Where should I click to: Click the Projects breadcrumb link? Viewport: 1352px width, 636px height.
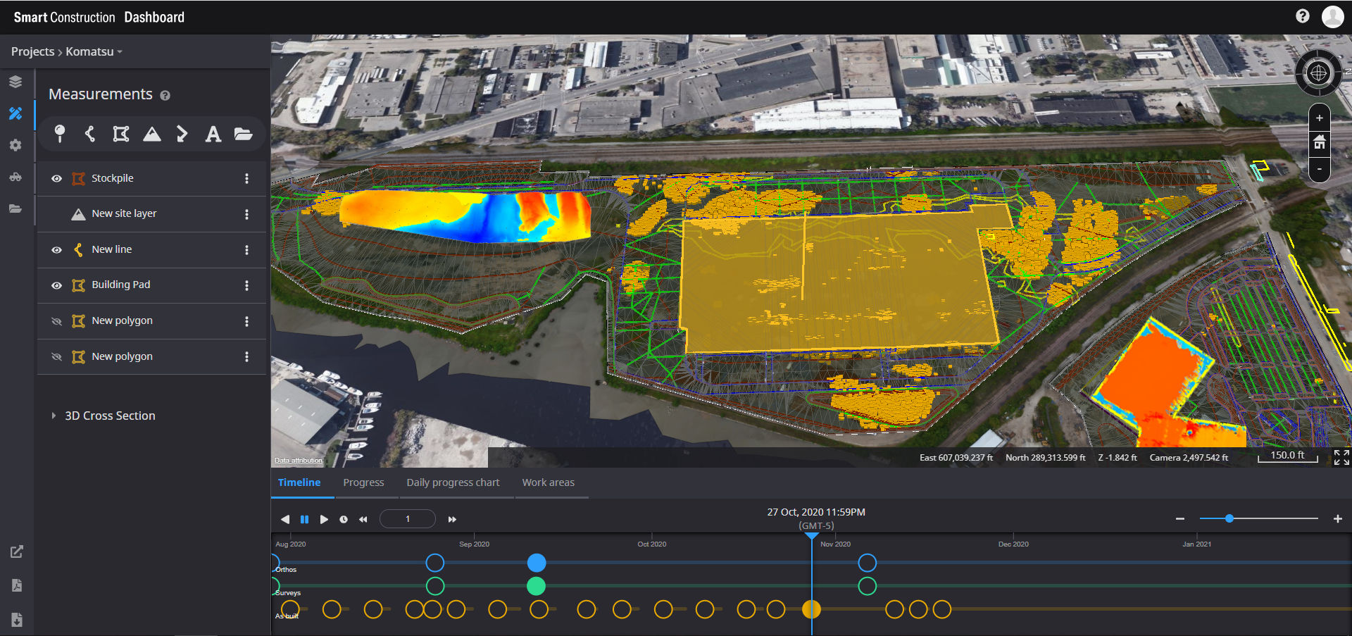tap(32, 51)
